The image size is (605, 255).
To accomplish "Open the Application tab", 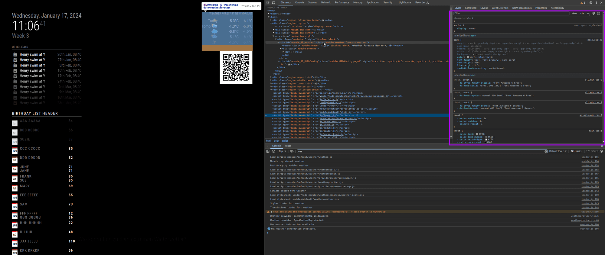I will pyautogui.click(x=373, y=2).
